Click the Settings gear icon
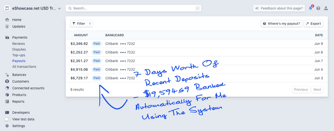 [7, 126]
